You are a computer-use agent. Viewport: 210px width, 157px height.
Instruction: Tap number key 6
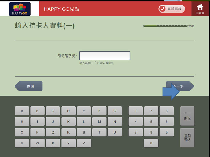pos(167,122)
